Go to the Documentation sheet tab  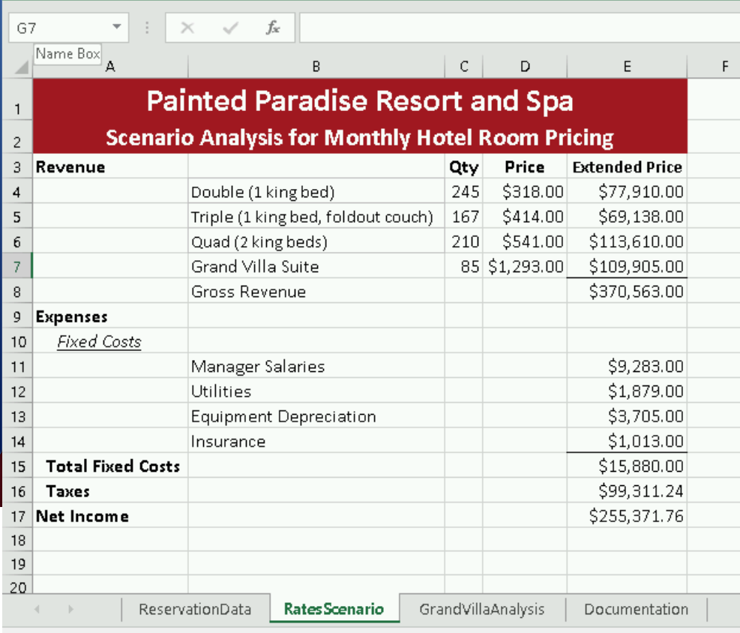tap(637, 609)
